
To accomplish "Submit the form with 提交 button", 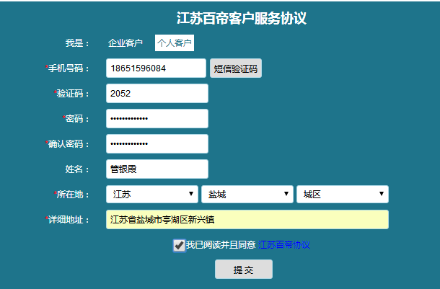I will point(244,269).
